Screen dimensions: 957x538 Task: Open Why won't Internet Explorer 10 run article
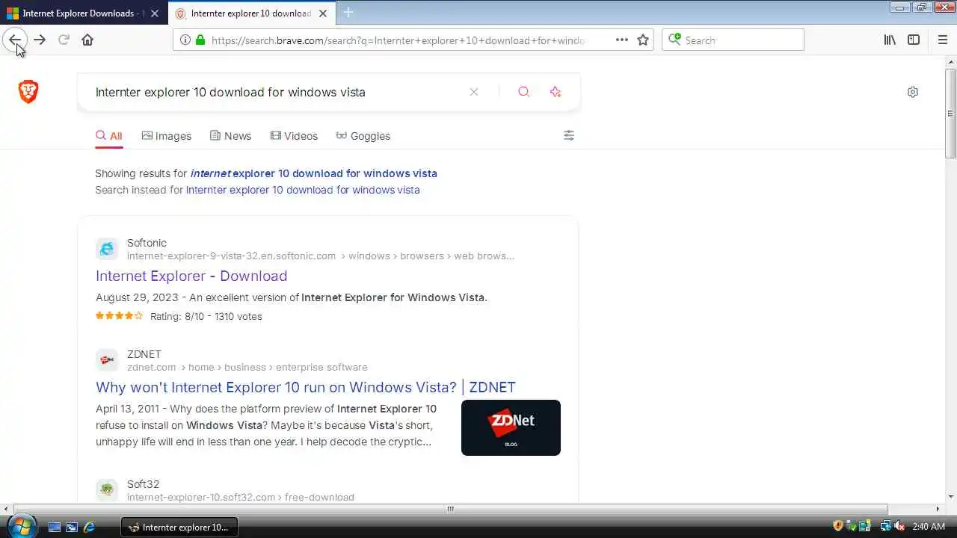[306, 387]
